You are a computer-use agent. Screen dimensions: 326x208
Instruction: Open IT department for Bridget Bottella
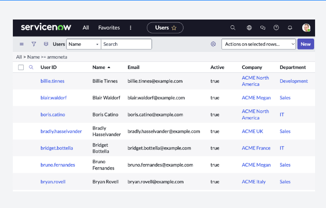(282, 148)
